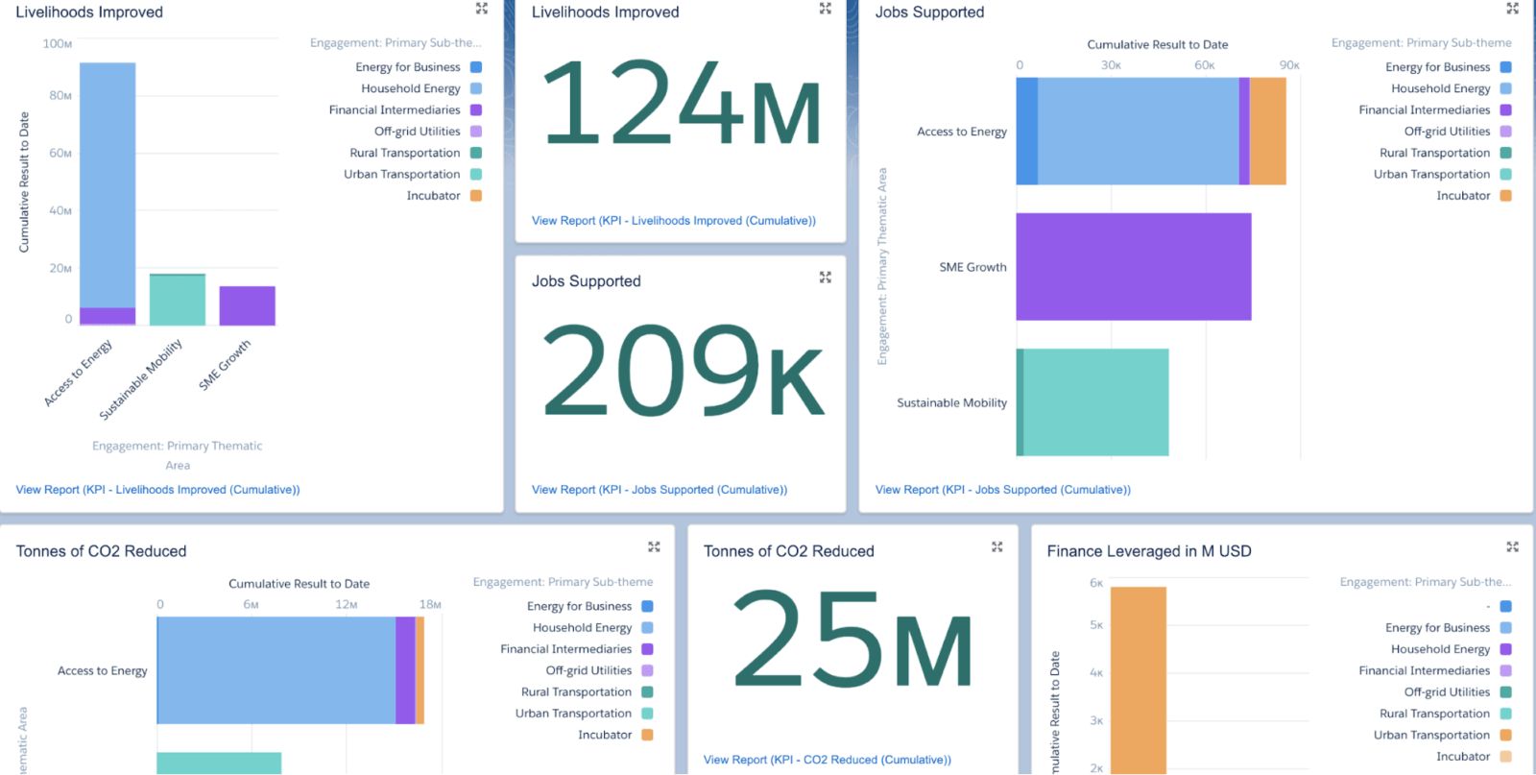The width and height of the screenshot is (1536, 775).
Task: Click the Finance Leveraged in M USD title
Action: [x=1149, y=551]
